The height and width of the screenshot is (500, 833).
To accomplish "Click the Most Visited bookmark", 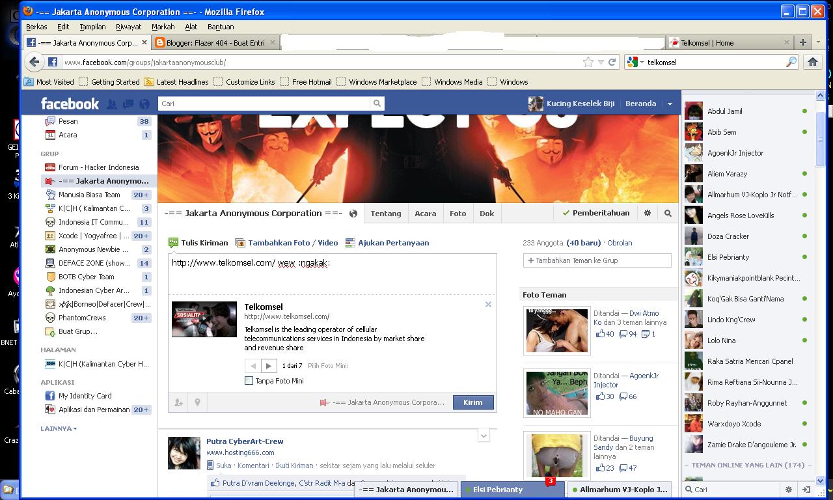I will (x=49, y=82).
